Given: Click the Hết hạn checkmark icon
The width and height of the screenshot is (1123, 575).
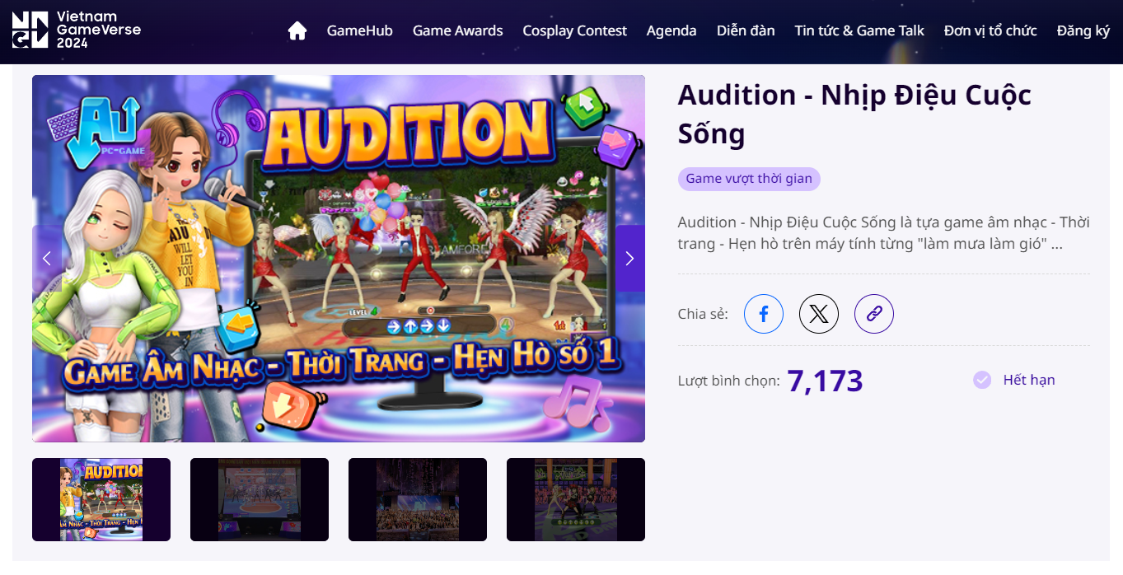Looking at the screenshot, I should click(982, 380).
